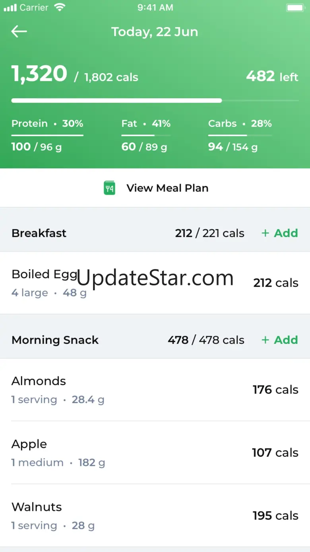Select the Apple food entry

tap(155, 453)
